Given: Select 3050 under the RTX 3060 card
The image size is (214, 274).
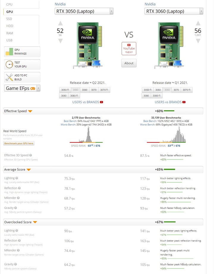Looking at the screenshot, I should [158, 90].
